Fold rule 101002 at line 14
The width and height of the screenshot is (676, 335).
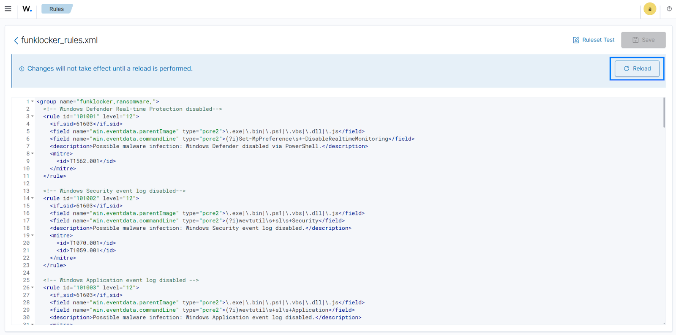pyautogui.click(x=33, y=198)
